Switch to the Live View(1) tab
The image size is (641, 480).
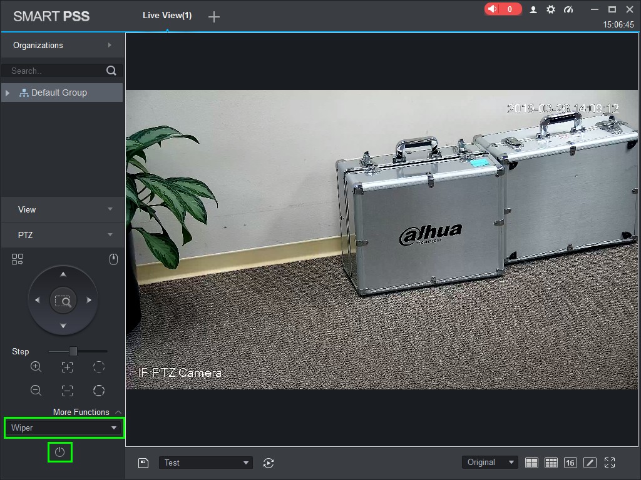167,15
